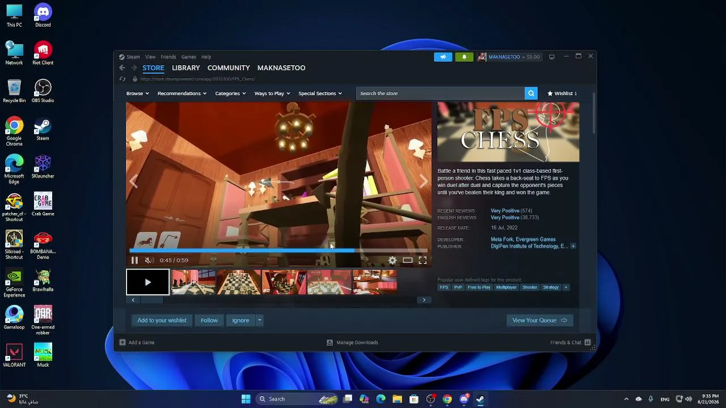The width and height of the screenshot is (726, 408).
Task: Expand the Browse store menu
Action: click(137, 93)
